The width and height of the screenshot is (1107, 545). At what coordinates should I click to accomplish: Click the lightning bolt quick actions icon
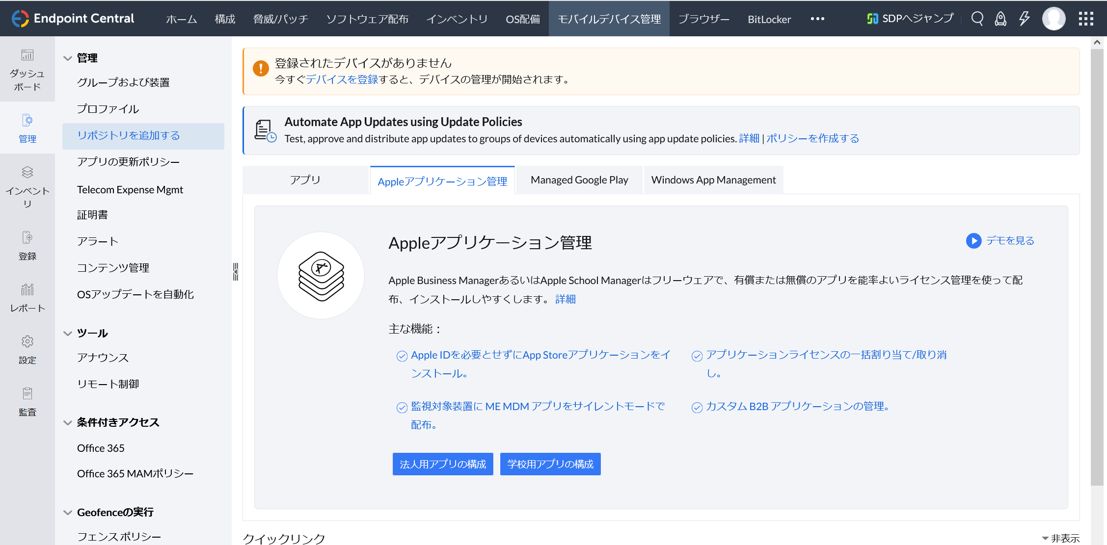[1024, 19]
